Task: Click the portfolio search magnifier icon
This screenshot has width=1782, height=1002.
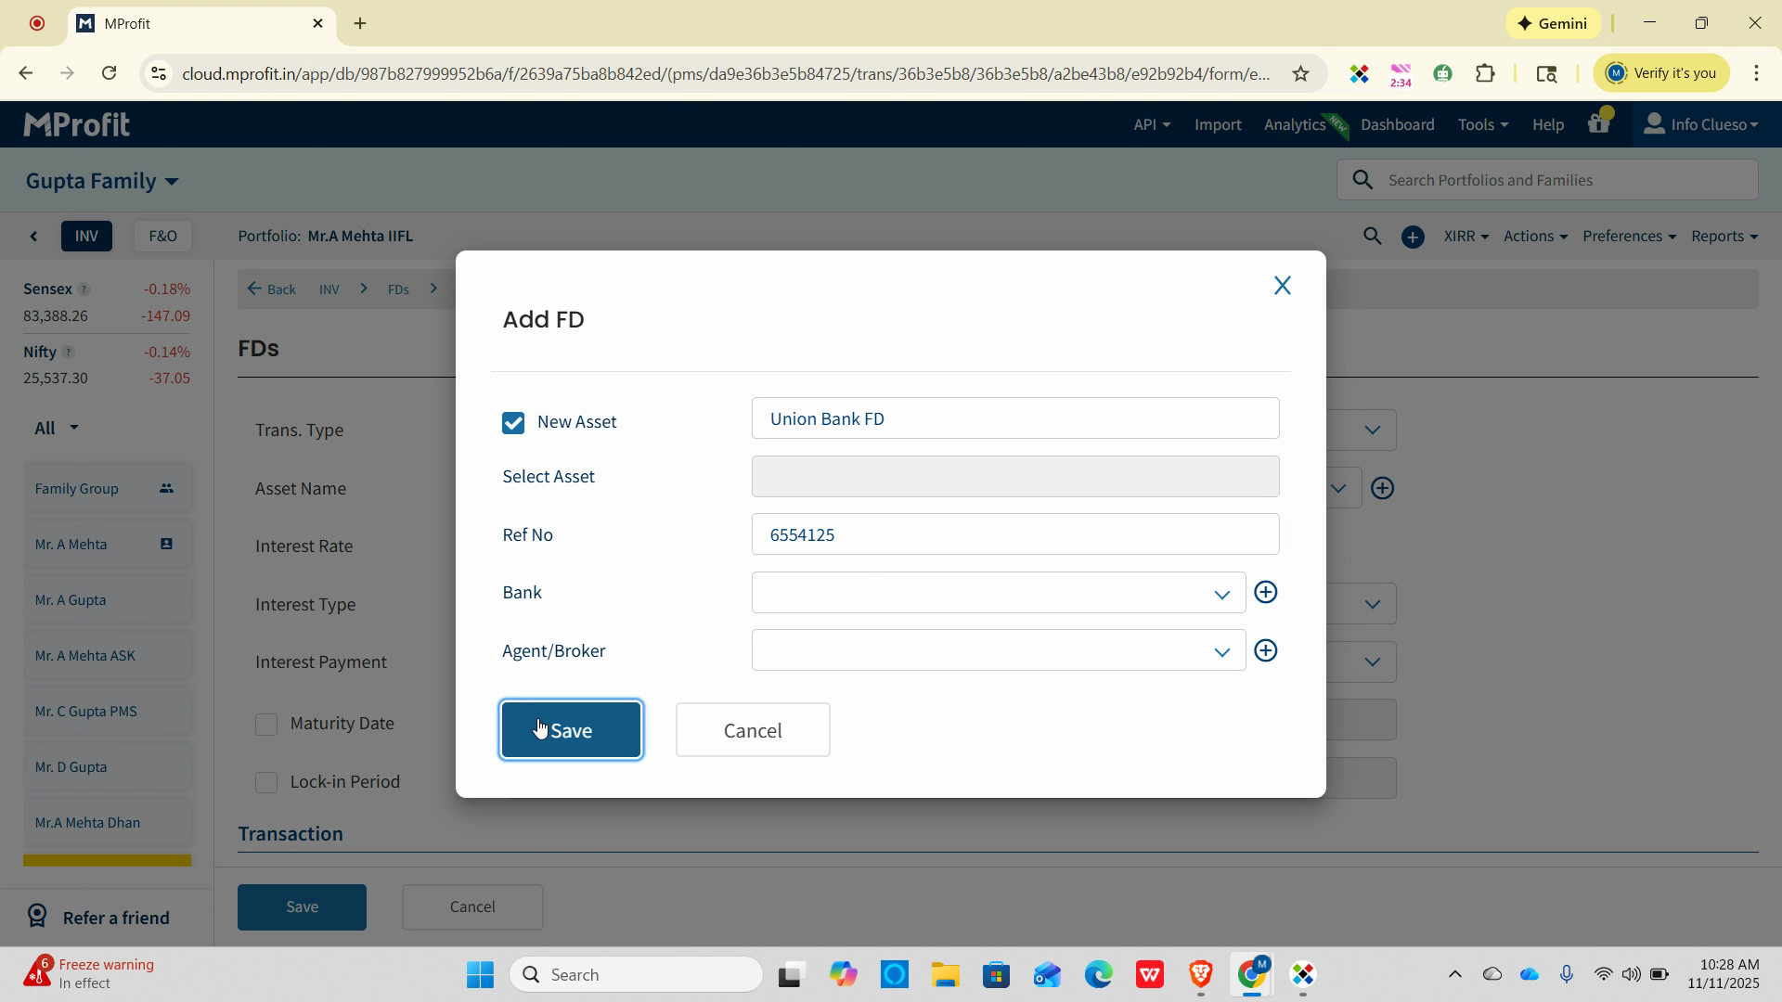Action: 1372,237
